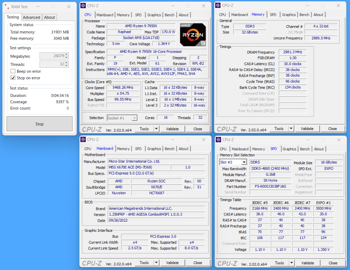Image resolution: width=350 pixels, height=270 pixels.
Task: Click the Core Voltage value "1.364 V"
Action: (x=164, y=44)
